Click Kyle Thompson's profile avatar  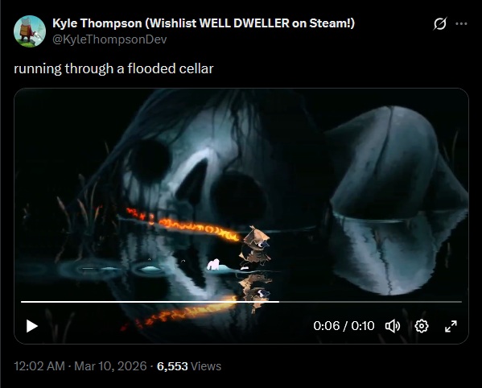tap(30, 31)
